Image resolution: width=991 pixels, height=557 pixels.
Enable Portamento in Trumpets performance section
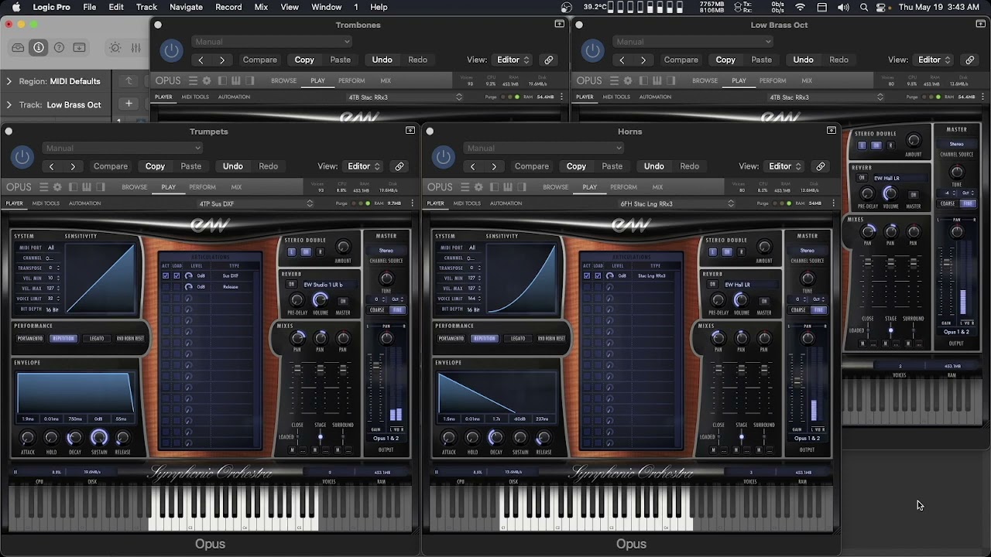30,338
